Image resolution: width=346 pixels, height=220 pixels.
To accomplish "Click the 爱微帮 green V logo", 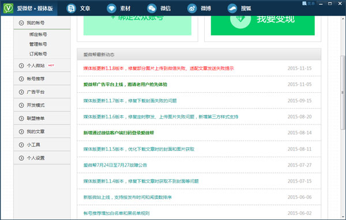I will pos(9,9).
